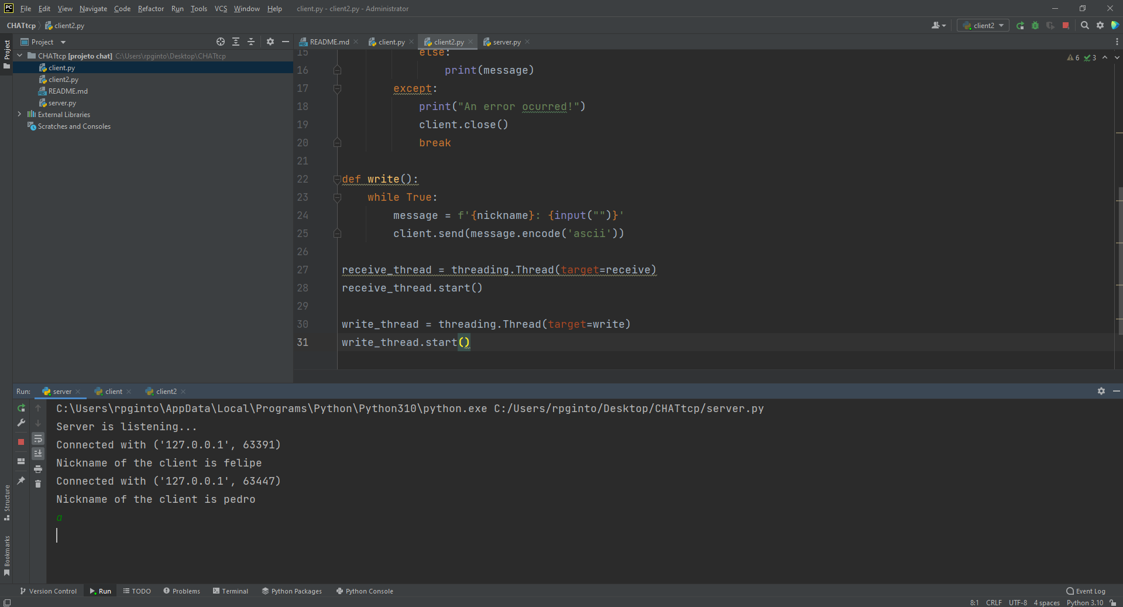Select opened file with the crosshair icon
The width and height of the screenshot is (1123, 607).
click(x=221, y=42)
